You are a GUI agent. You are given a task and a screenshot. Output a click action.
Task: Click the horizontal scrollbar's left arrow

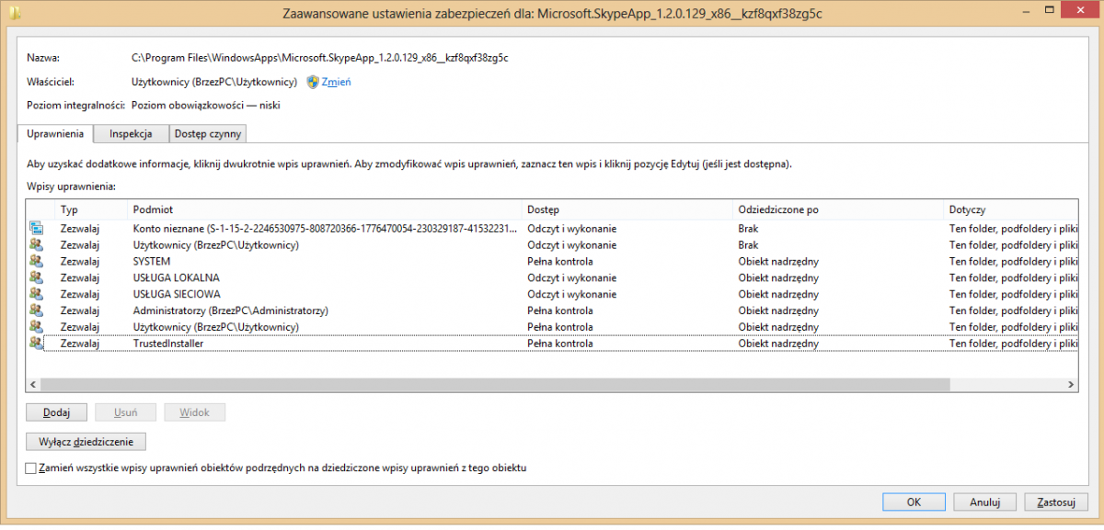34,385
